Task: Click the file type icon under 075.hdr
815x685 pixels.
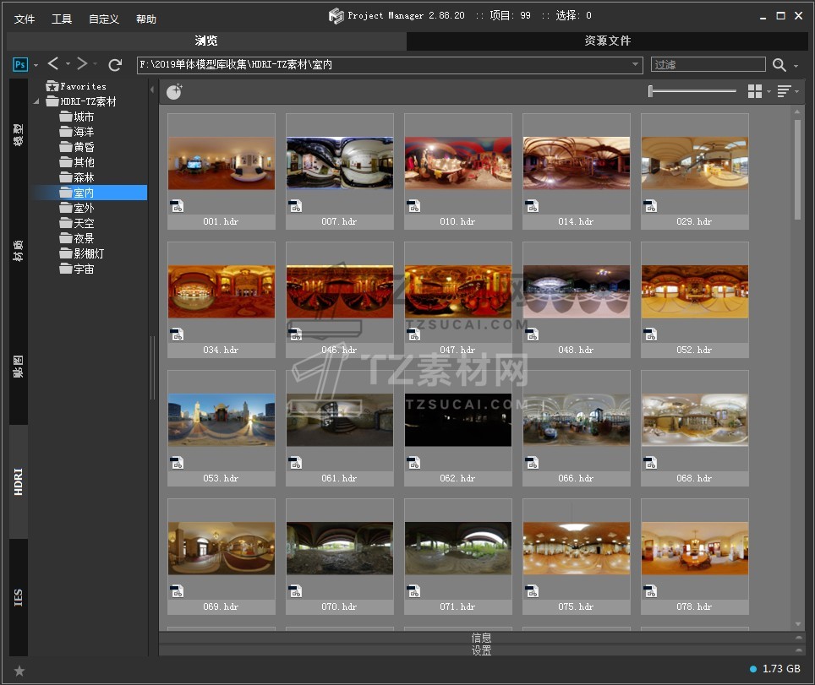Action: (x=532, y=591)
